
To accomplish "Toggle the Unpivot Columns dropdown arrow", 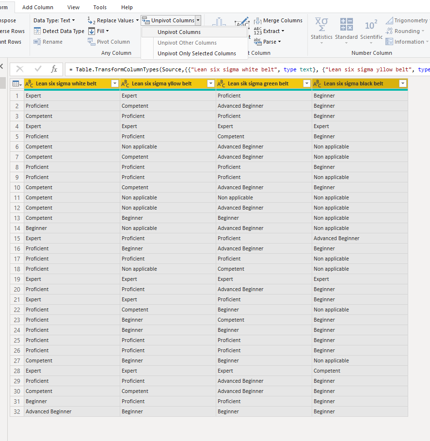I will click(198, 20).
